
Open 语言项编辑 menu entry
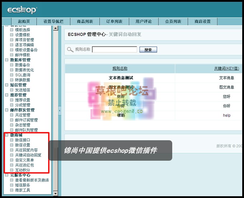coord(24,45)
